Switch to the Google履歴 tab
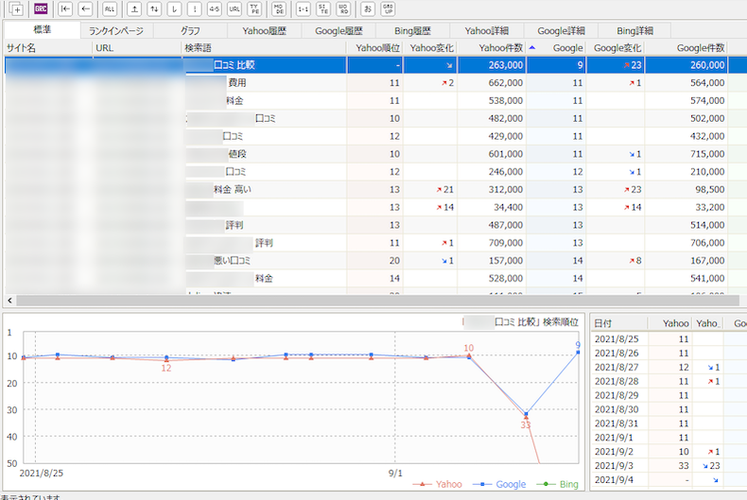 tap(339, 31)
